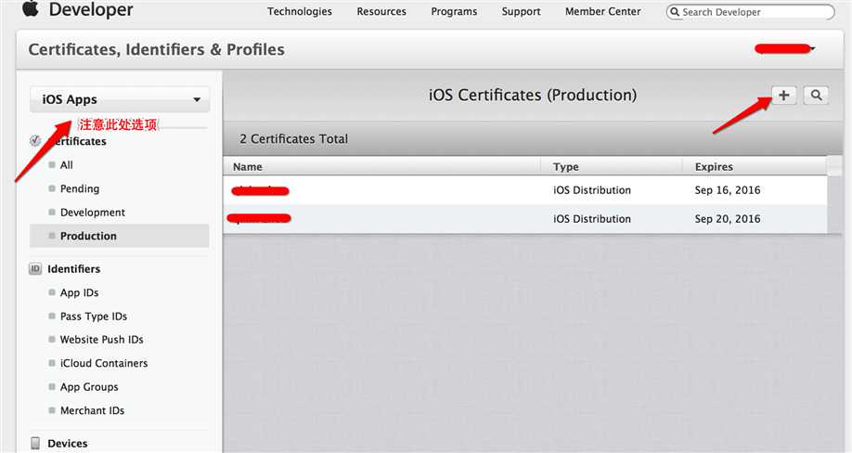Open App IDs under Identifiers
This screenshot has height=453, width=852.
[79, 292]
